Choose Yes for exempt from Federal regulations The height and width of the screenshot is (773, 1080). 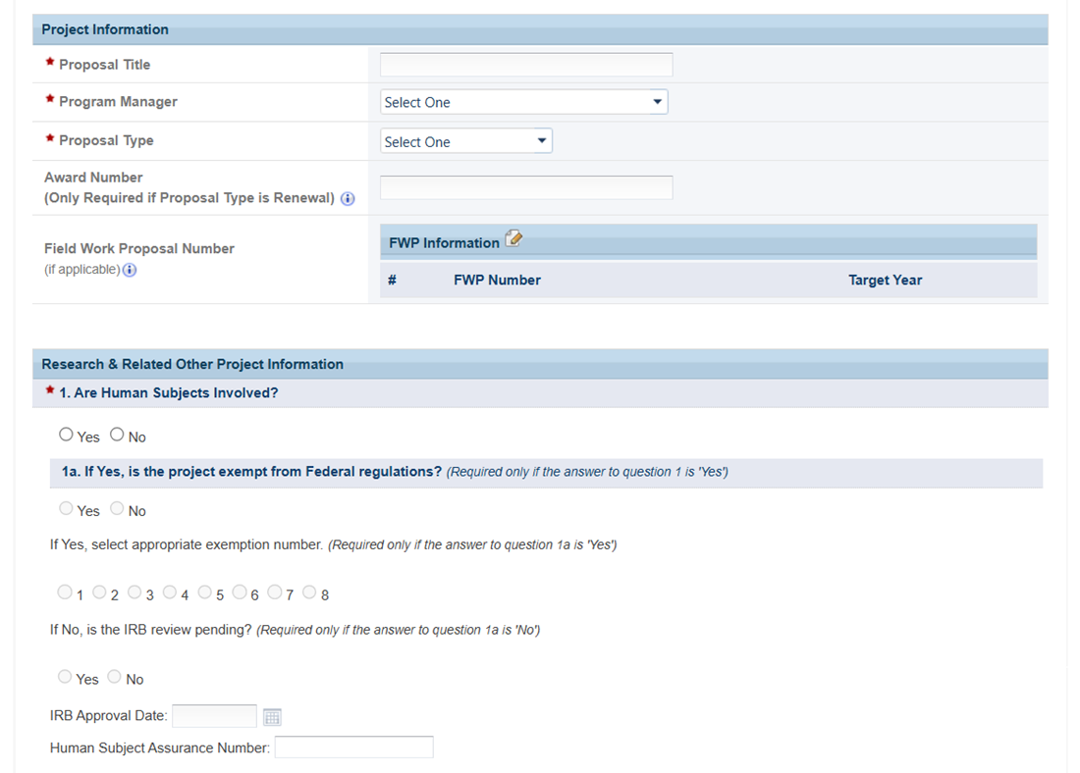tap(66, 508)
